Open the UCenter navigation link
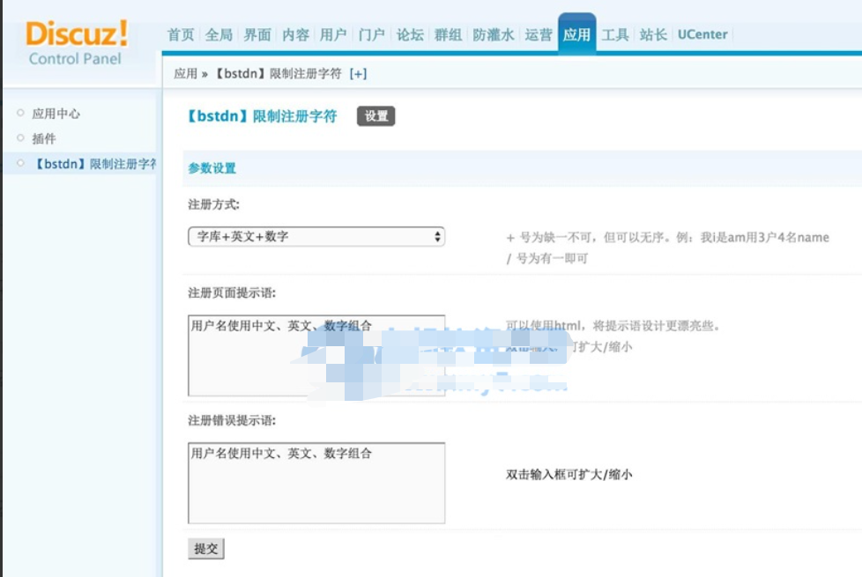This screenshot has width=862, height=577. click(702, 34)
